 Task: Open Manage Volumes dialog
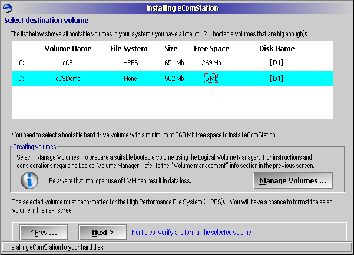pos(293,180)
